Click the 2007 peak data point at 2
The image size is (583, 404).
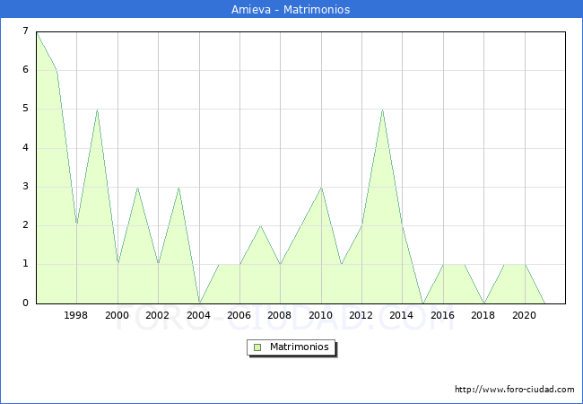[260, 226]
